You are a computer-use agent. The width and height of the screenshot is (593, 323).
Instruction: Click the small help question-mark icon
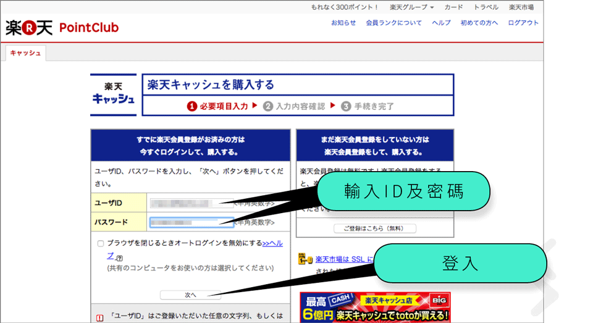pyautogui.click(x=119, y=258)
